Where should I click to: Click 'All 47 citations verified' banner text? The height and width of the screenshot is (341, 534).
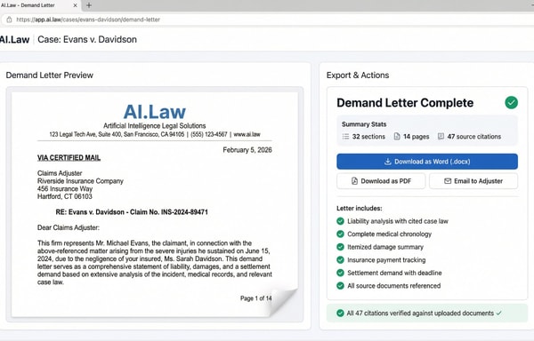(420, 313)
